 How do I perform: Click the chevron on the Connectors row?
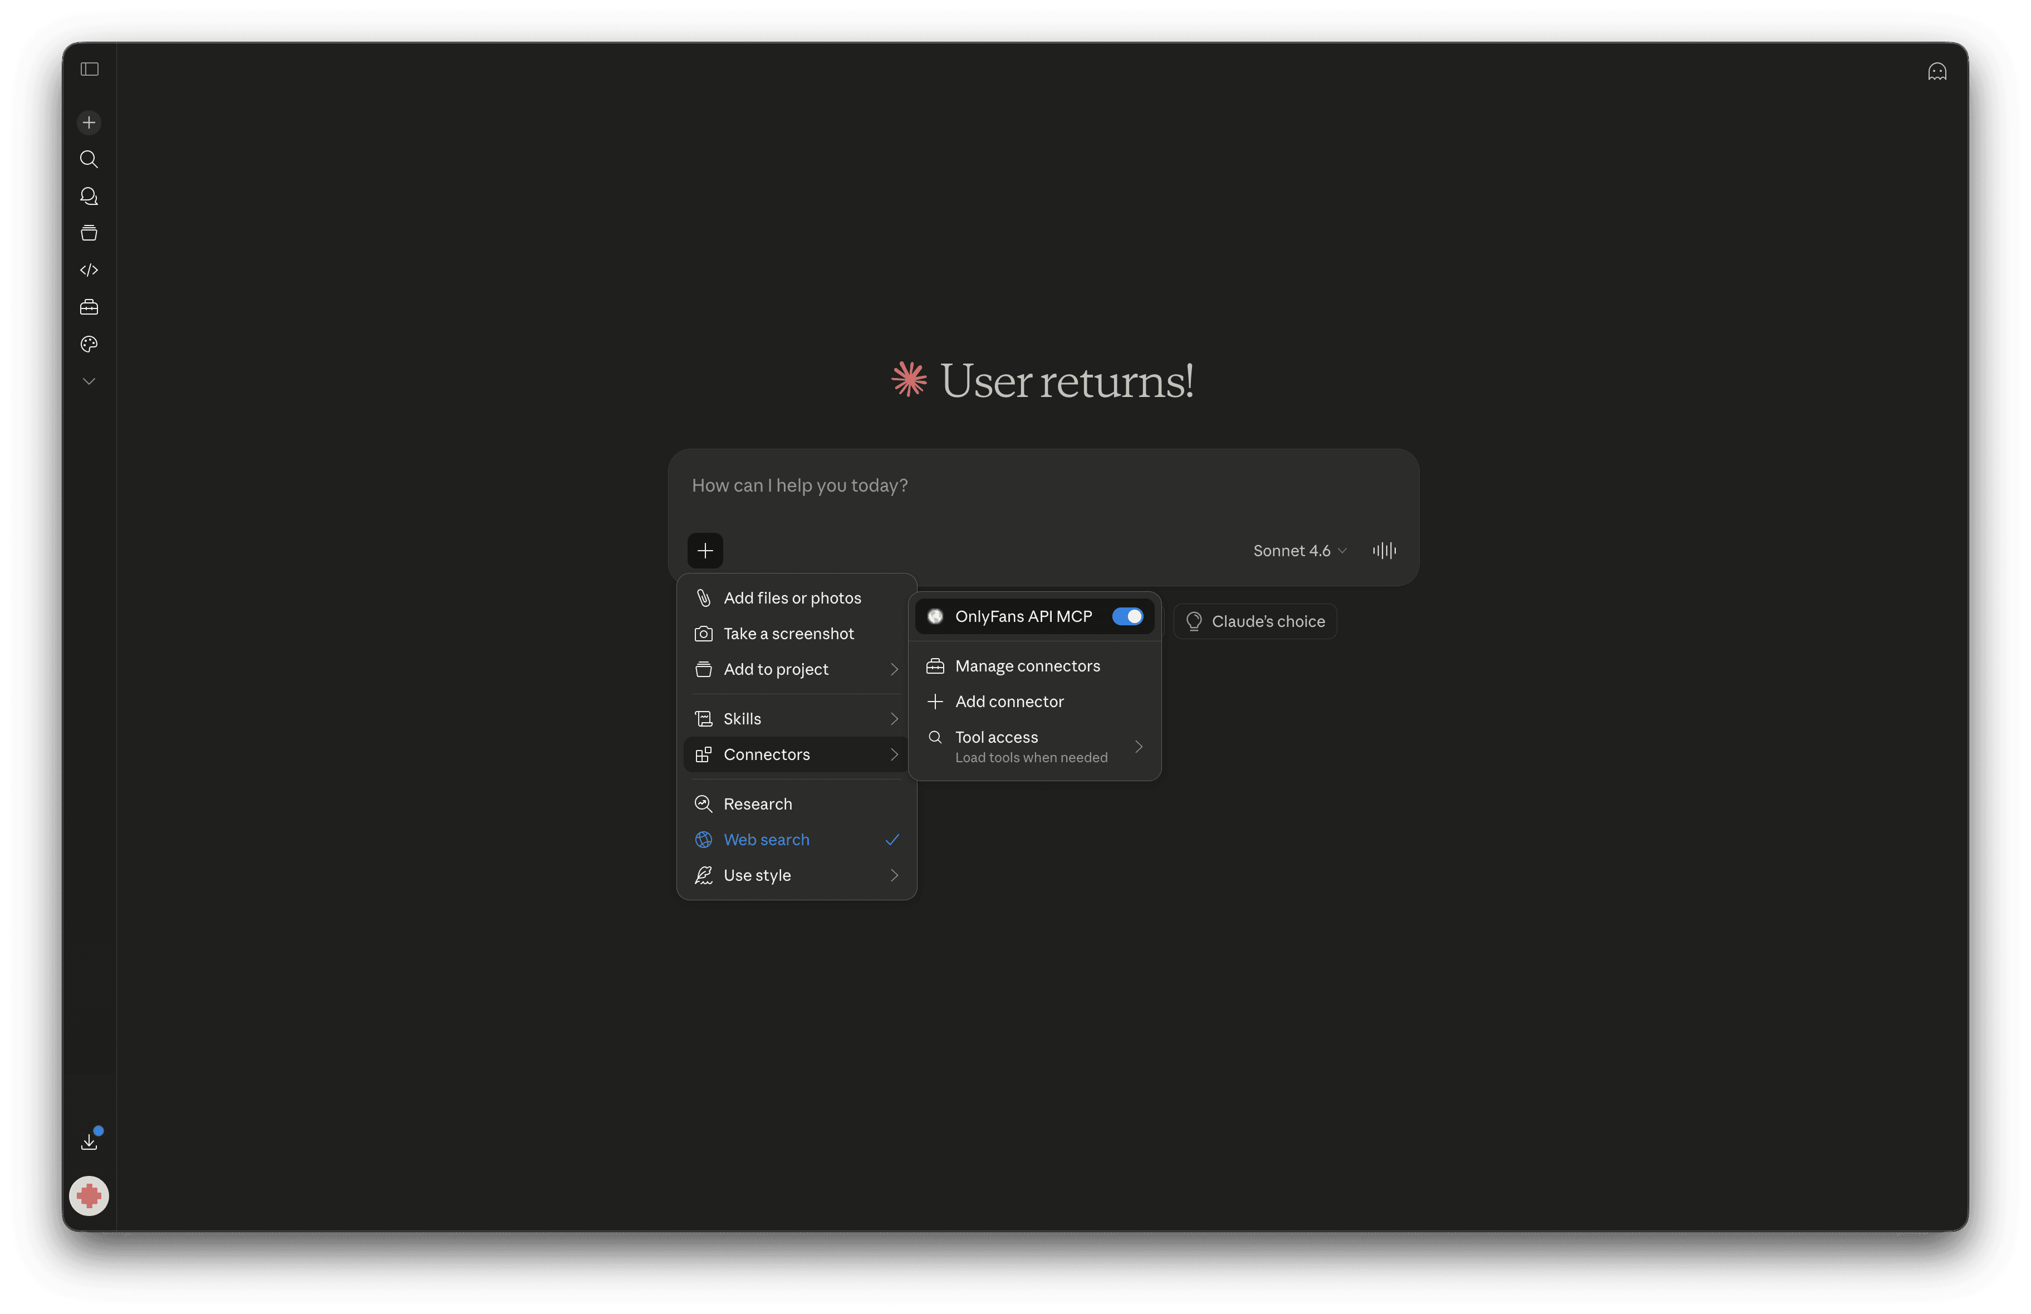893,755
